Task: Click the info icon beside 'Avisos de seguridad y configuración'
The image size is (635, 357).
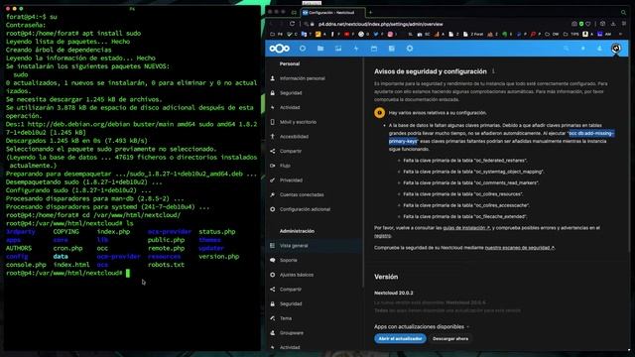Action: coord(493,71)
